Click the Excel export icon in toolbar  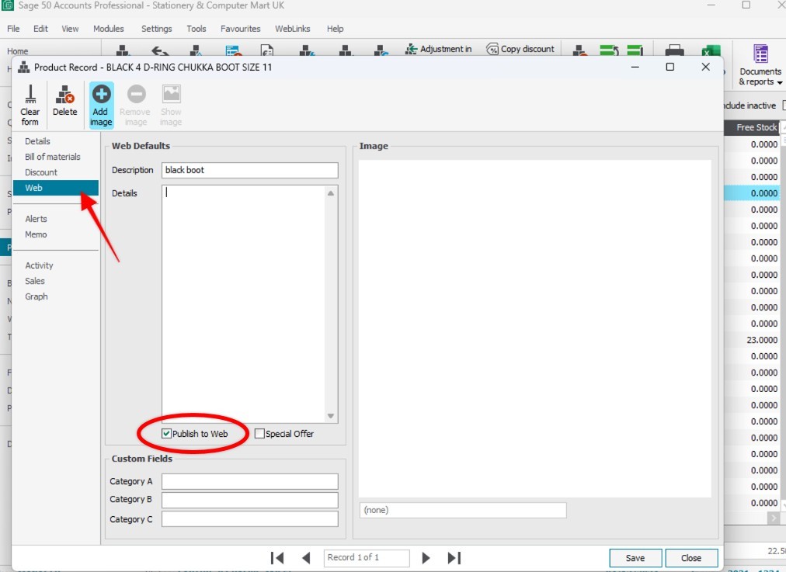pos(711,50)
